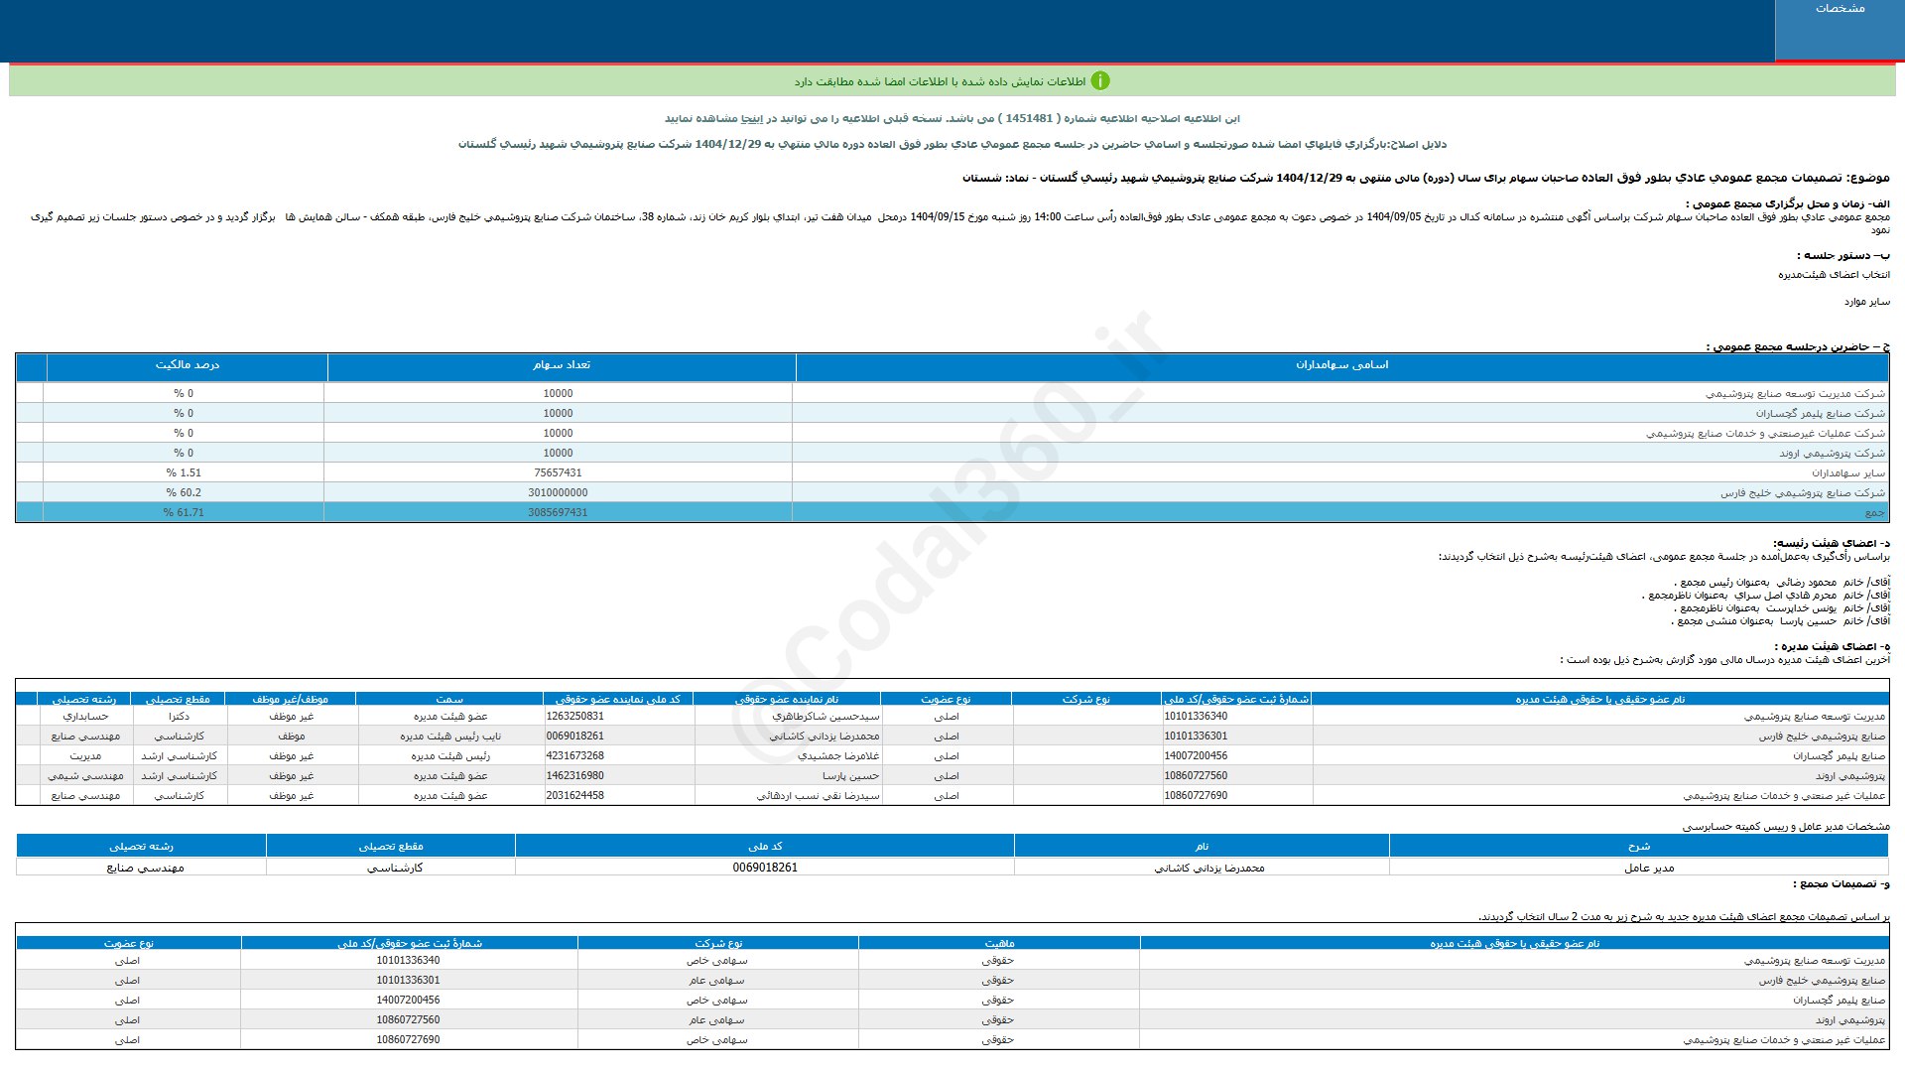Open the مشخصات tab
This screenshot has width=1905, height=1072.
click(x=1839, y=9)
